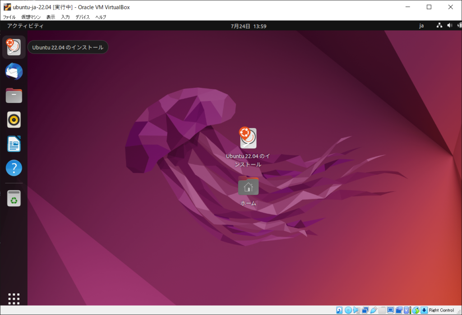Click the CPU virtualization V chip icon
Screen dimensions: 462x315
407,310
